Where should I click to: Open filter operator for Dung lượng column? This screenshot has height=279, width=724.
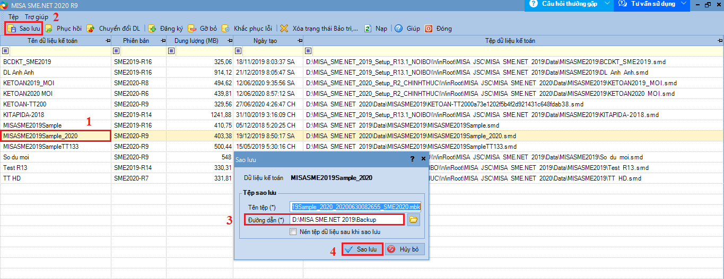point(171,51)
